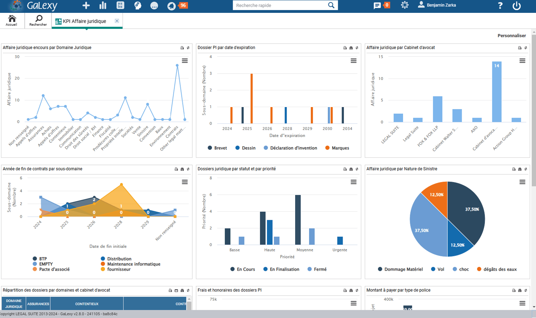Select the KPI Affaire juridique tab

84,21
